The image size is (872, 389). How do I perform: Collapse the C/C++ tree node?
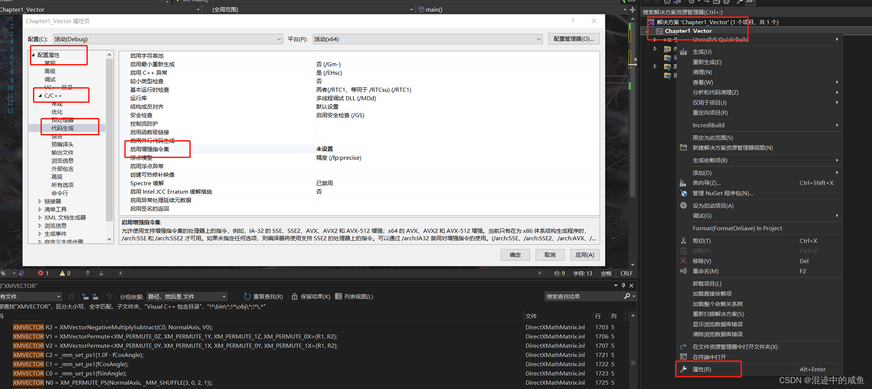click(40, 96)
